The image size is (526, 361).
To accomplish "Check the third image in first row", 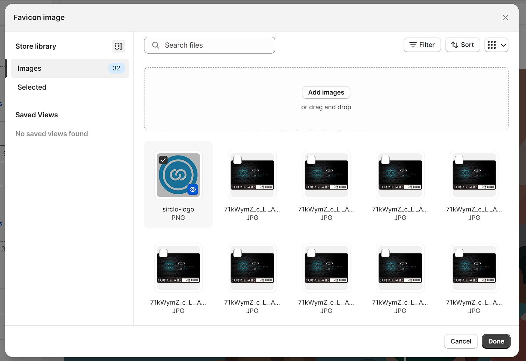I will 311,160.
